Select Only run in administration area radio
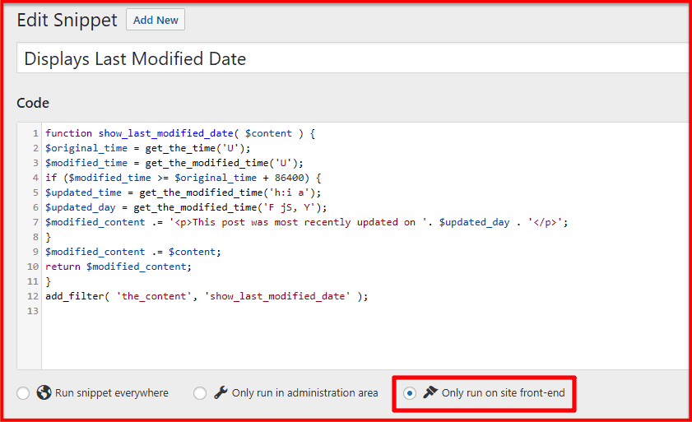Viewport: 692px width, 422px height. point(200,393)
